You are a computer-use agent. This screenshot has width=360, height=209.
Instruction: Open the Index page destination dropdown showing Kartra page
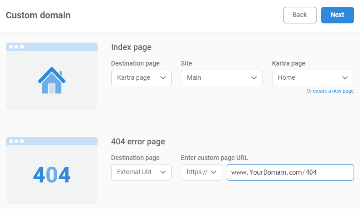tap(141, 78)
